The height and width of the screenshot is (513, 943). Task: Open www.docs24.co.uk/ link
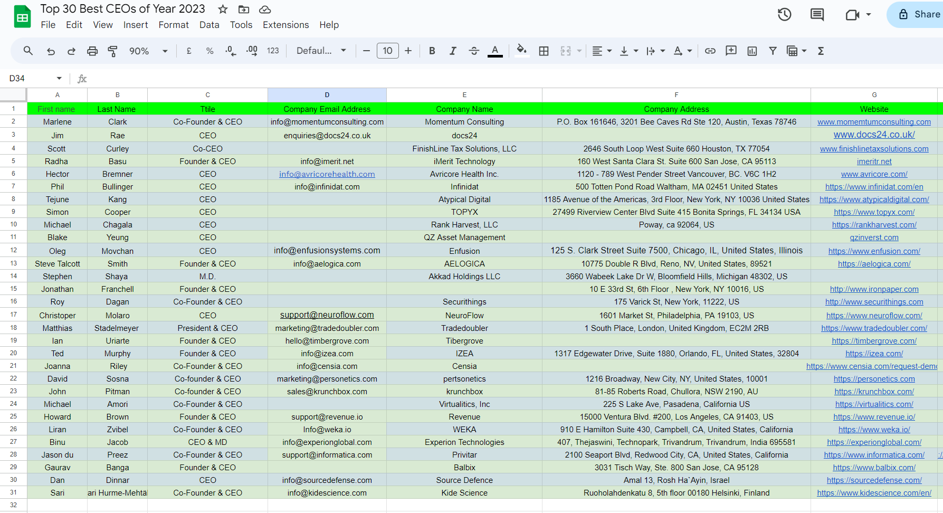tap(874, 135)
